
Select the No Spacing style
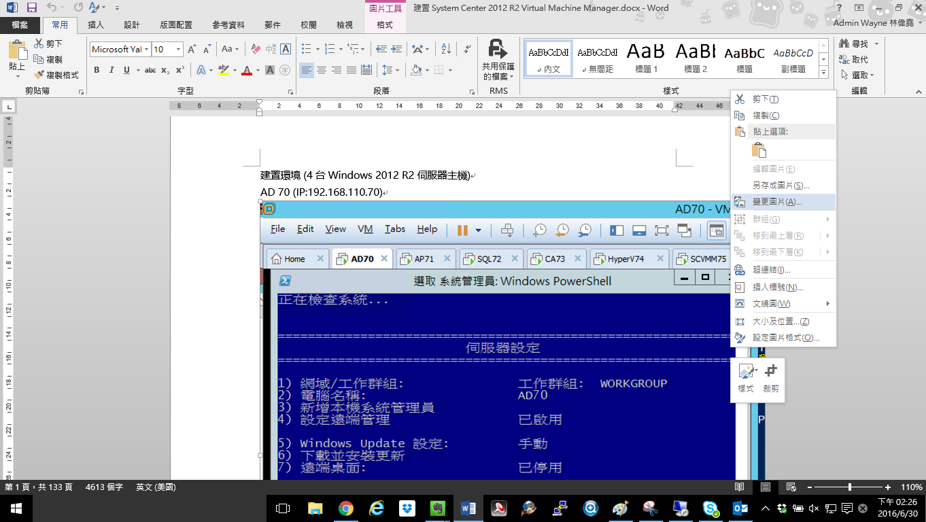597,58
